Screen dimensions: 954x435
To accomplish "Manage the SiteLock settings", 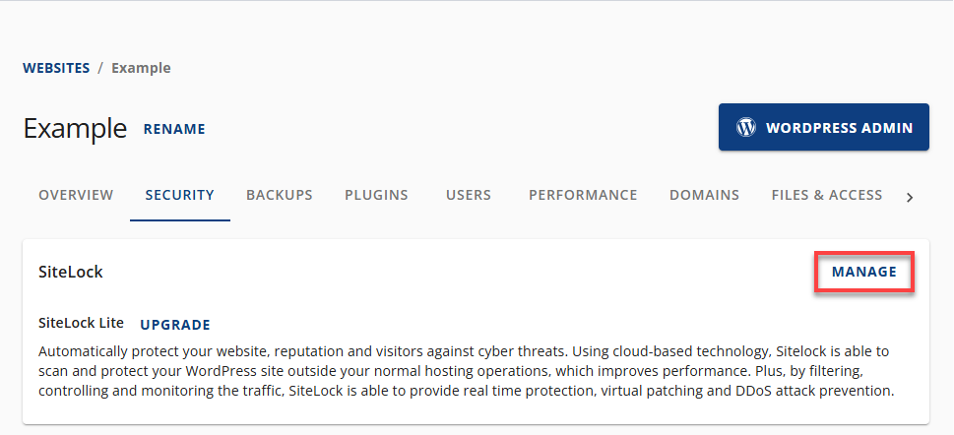I will point(864,272).
